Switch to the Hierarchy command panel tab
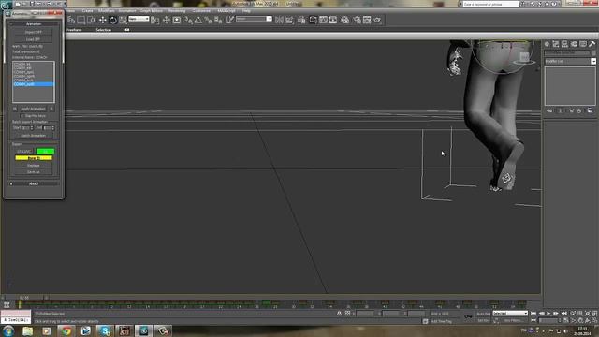Image resolution: width=599 pixels, height=337 pixels. point(565,44)
